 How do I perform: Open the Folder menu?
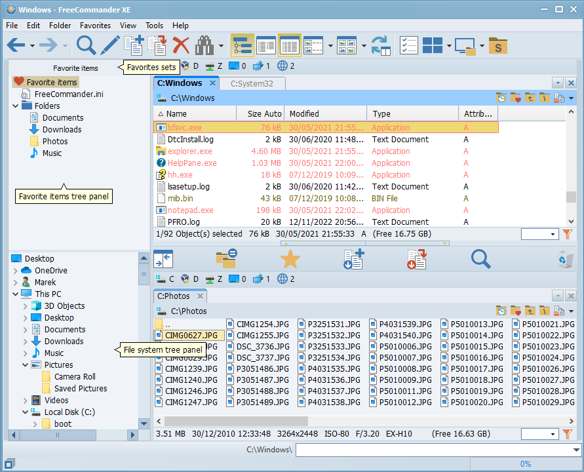pyautogui.click(x=60, y=26)
